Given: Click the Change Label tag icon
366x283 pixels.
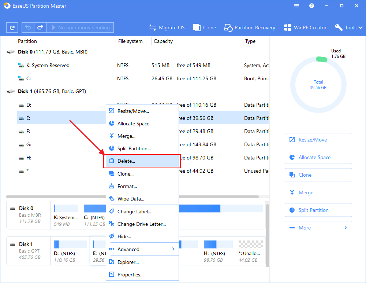Looking at the screenshot, I should [112, 211].
